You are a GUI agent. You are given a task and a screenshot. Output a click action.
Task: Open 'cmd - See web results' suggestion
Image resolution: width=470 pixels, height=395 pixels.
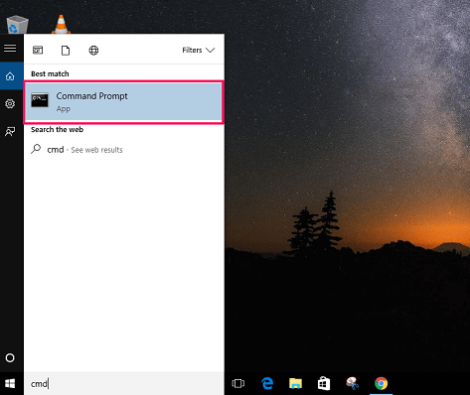tap(123, 150)
